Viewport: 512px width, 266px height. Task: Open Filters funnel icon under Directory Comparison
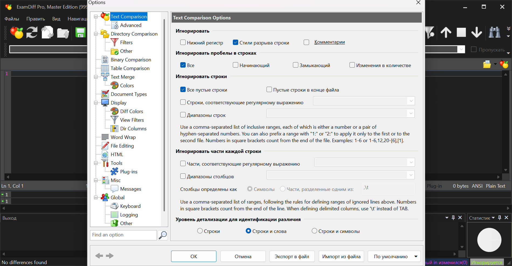pyautogui.click(x=115, y=42)
